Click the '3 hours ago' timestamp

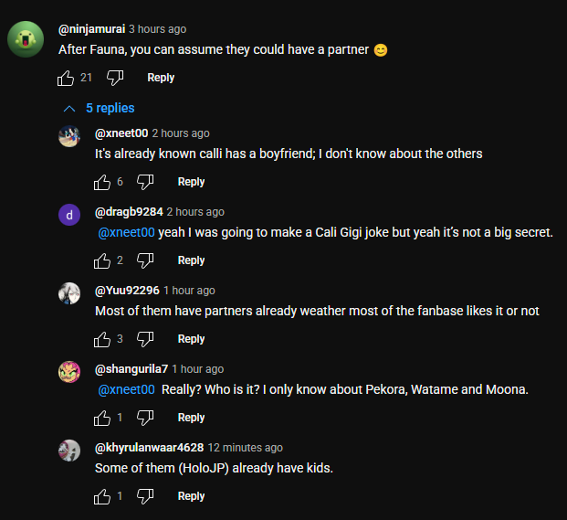[x=157, y=29]
